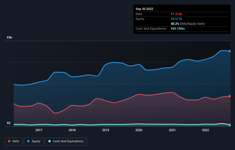The image size is (235, 150).
Task: Click the cash value €60.100m
Action: coord(178,29)
